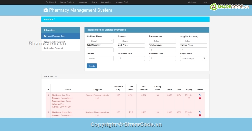Expand the Presentation dropdown

162,41
